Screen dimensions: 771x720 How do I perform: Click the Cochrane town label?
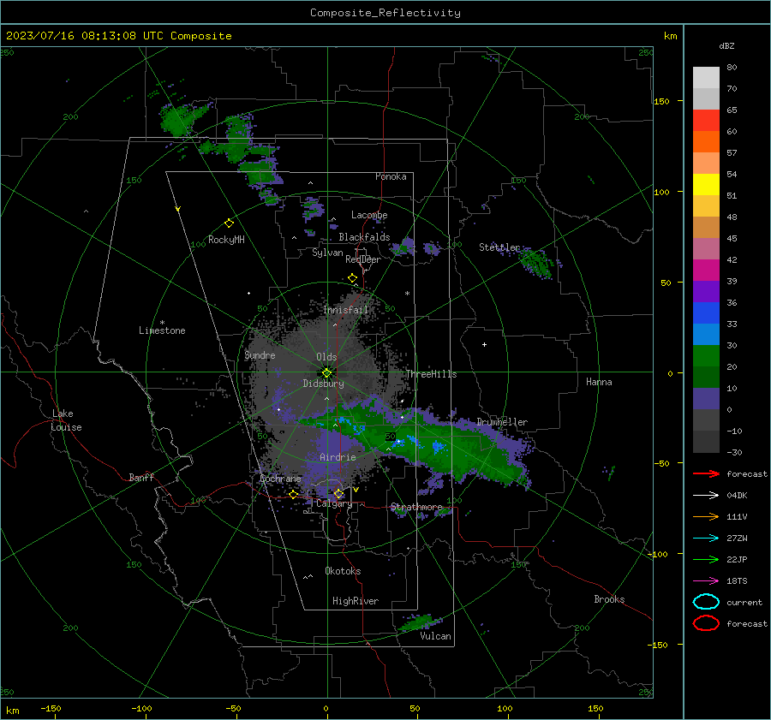coord(280,479)
